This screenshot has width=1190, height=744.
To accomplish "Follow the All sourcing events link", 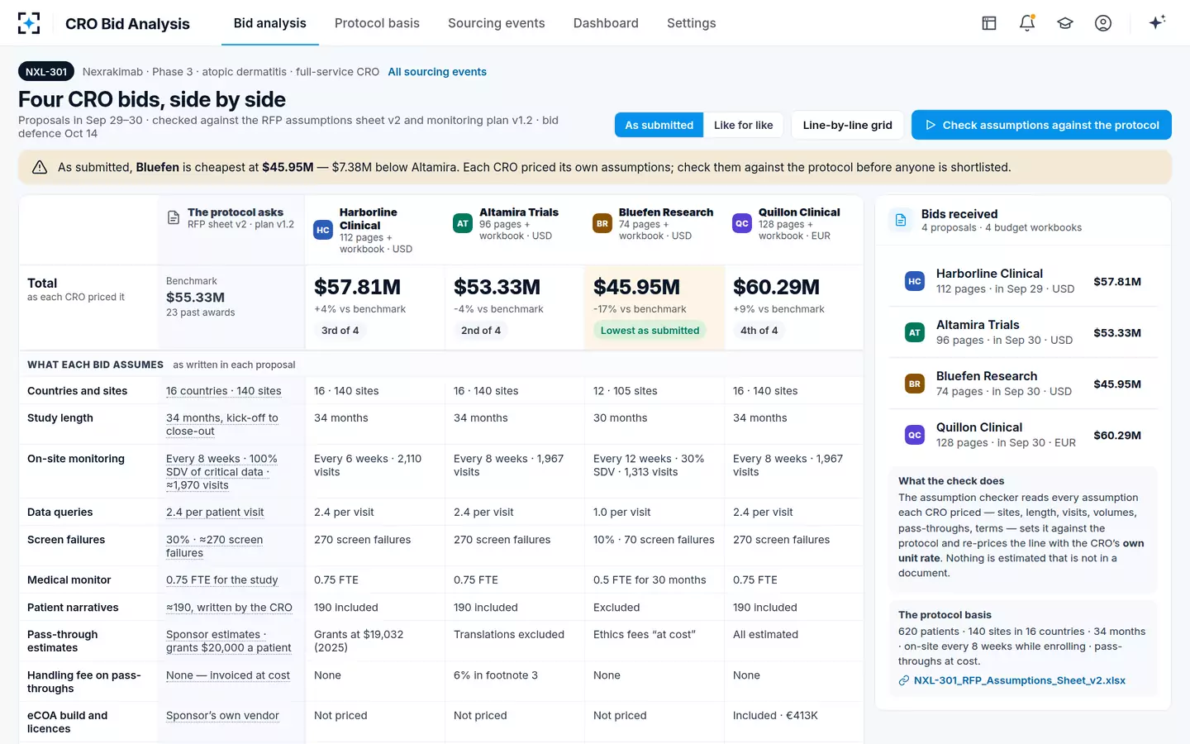I will pos(437,72).
